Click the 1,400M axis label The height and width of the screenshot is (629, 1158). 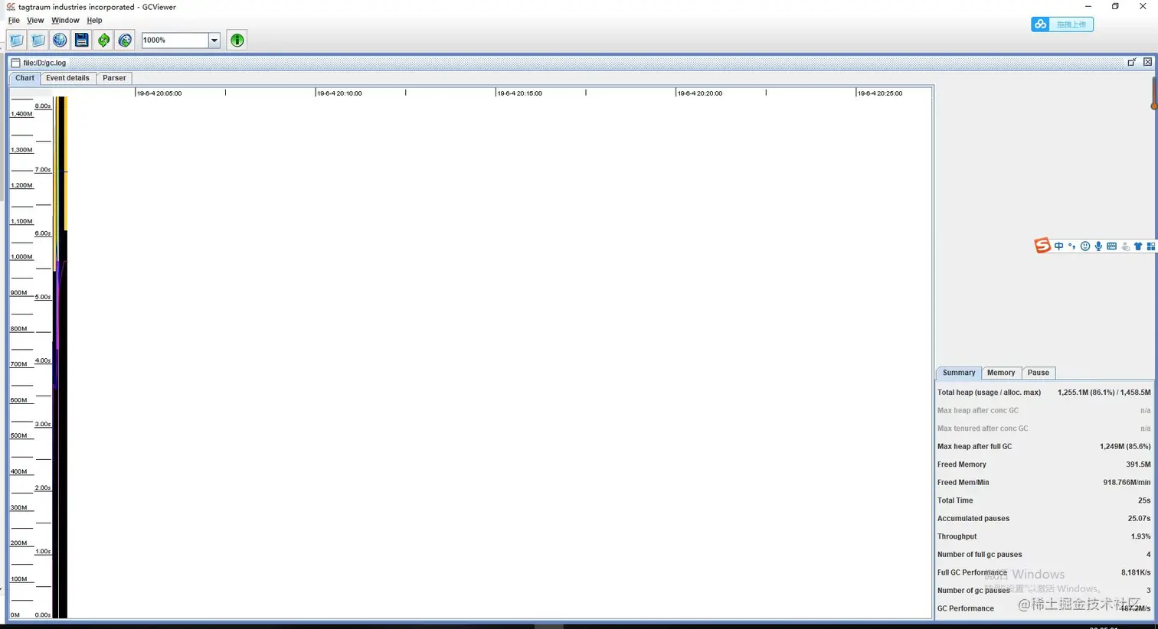(21, 114)
